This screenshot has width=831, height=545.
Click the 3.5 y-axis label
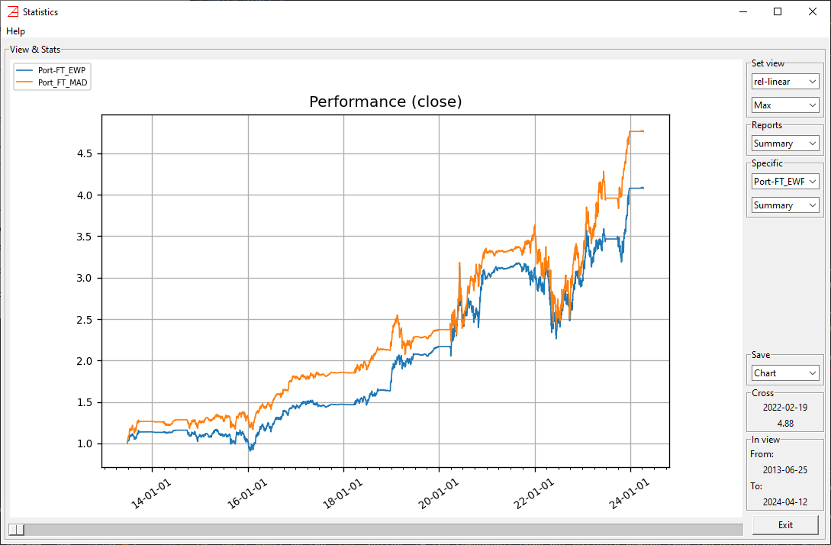pos(85,237)
